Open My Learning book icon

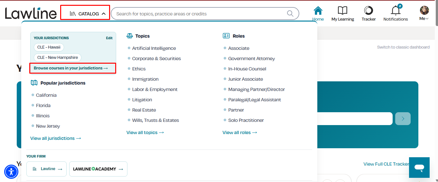[342, 11]
